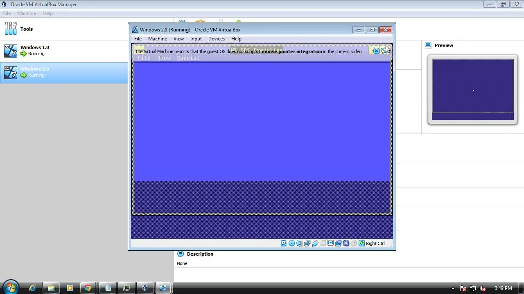Open Help menu in VirtualBox Manager

tap(47, 13)
